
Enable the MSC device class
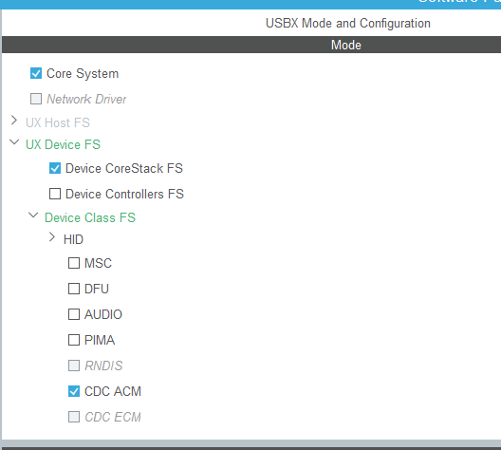click(74, 263)
